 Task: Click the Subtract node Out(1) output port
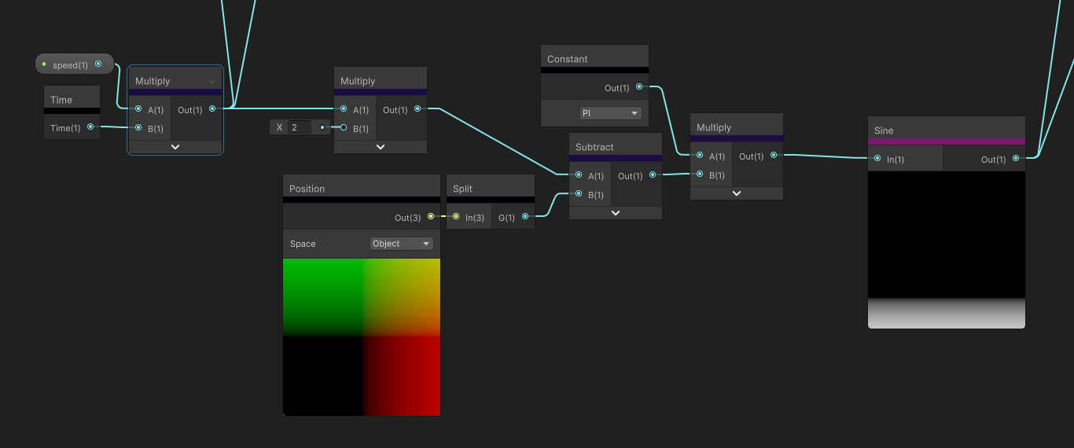652,175
